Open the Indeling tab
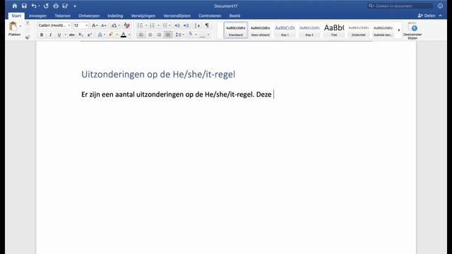 point(115,16)
